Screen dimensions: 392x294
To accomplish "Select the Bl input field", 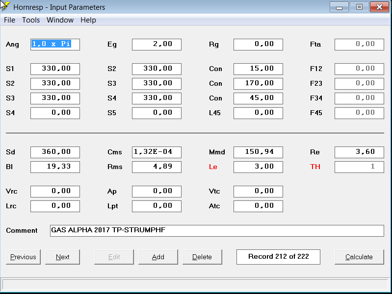I will coord(55,167).
